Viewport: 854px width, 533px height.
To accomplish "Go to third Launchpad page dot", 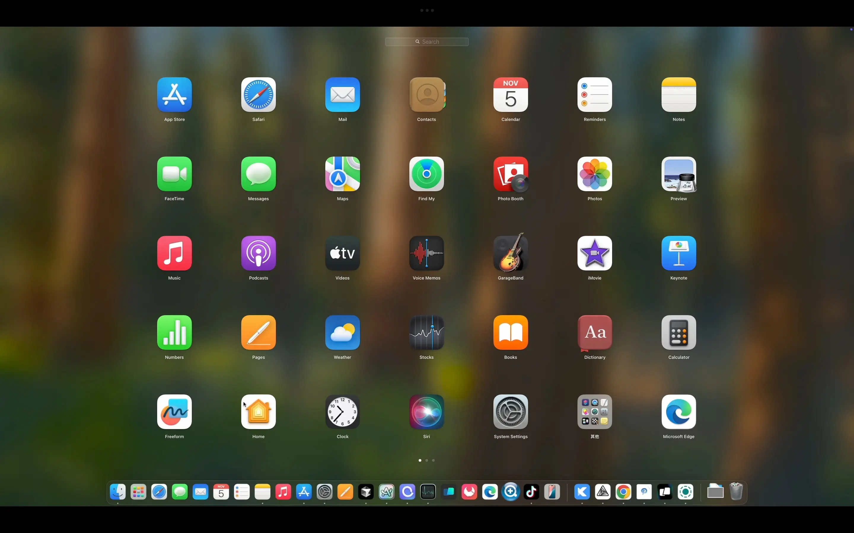I will tap(433, 460).
